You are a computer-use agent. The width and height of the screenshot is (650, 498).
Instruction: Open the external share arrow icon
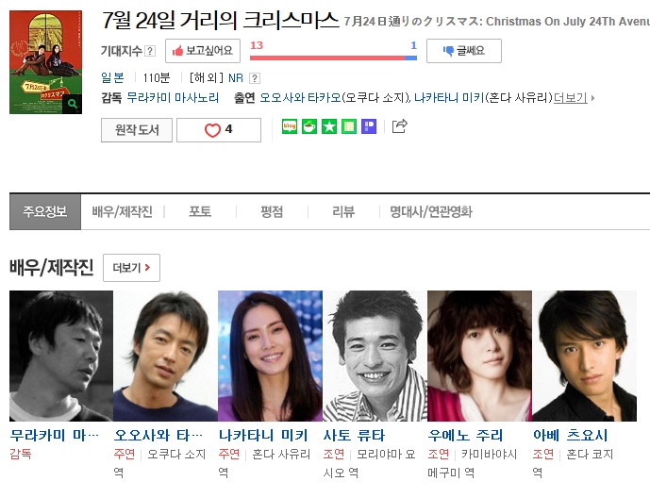400,126
